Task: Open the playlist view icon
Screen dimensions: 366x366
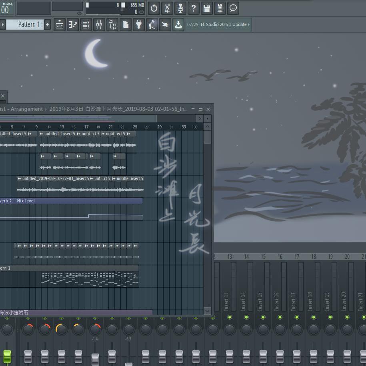Action: [x=60, y=25]
